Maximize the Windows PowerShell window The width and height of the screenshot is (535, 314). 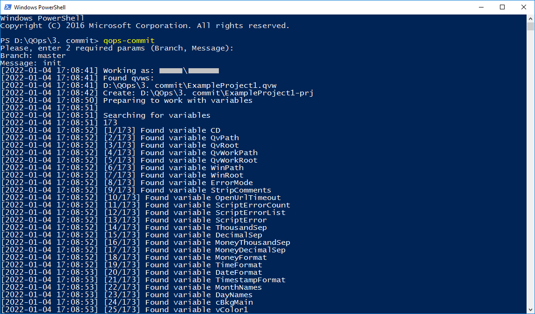click(502, 7)
